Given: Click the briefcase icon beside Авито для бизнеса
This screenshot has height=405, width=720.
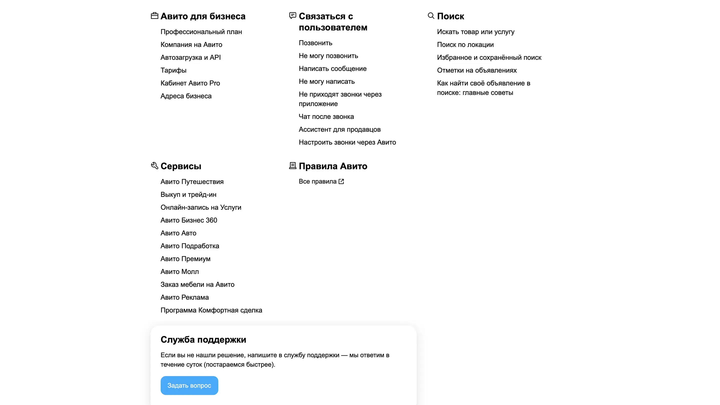Looking at the screenshot, I should [154, 16].
